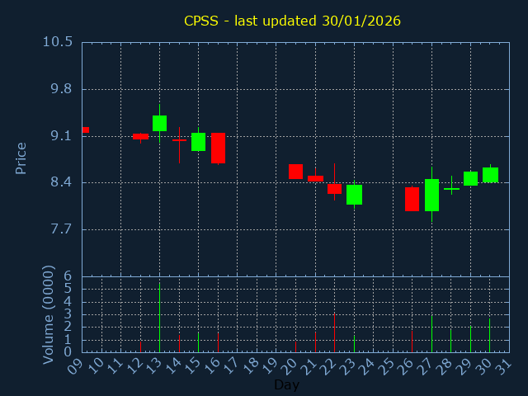Click the red volume bar for day 20
Viewport: 528px width, 396px height.
[295, 346]
